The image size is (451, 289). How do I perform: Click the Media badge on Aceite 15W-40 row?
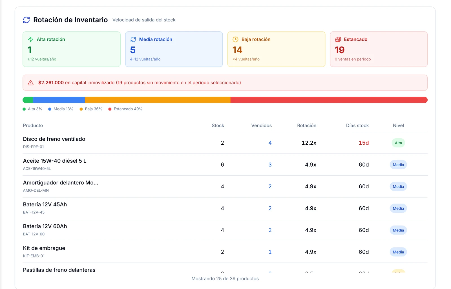[398, 165]
